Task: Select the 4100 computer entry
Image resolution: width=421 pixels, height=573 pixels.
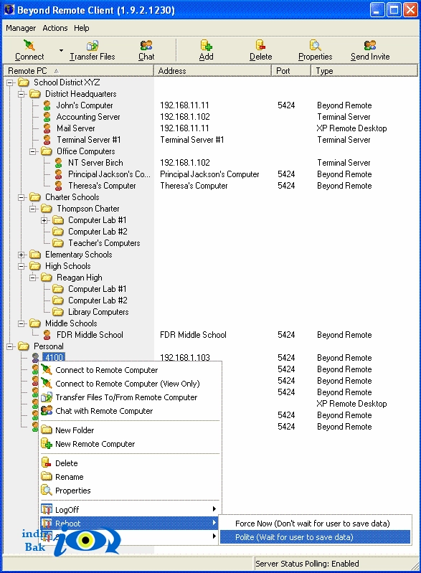Action: (54, 357)
